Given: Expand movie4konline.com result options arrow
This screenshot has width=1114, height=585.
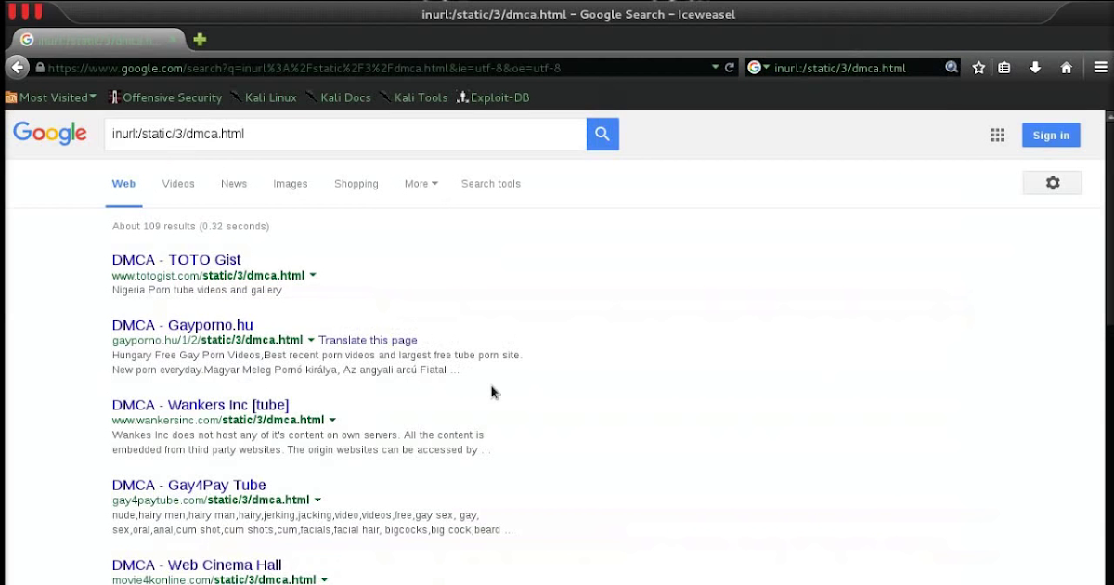Looking at the screenshot, I should point(324,580).
